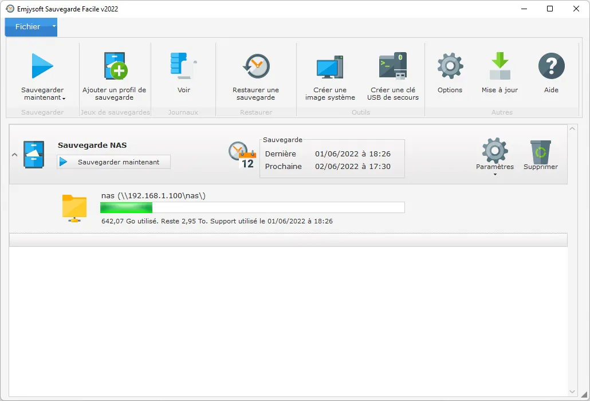Click the Supprimer trash bin icon
Screen dimensions: 590x401
541,152
